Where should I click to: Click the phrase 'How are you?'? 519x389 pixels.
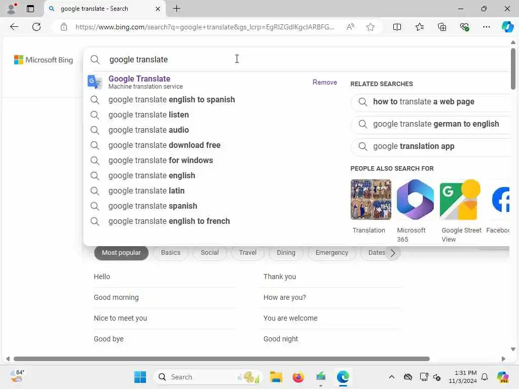click(x=285, y=297)
